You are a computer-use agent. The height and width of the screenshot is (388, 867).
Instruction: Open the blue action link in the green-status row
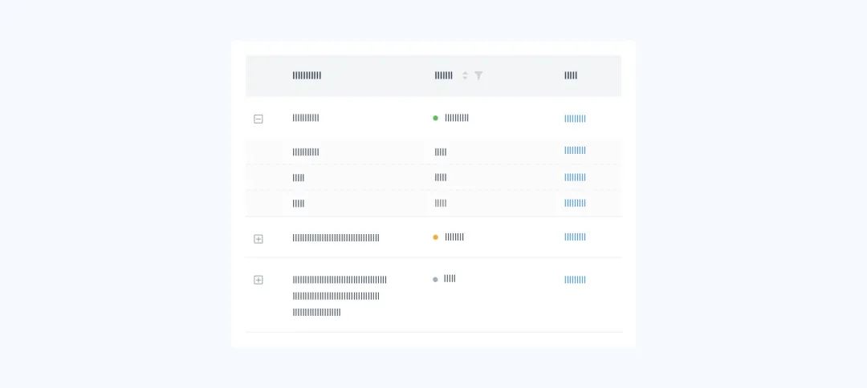[575, 119]
